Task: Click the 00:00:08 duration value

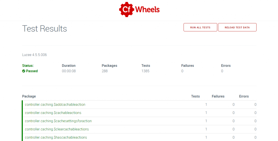Action: (x=69, y=71)
